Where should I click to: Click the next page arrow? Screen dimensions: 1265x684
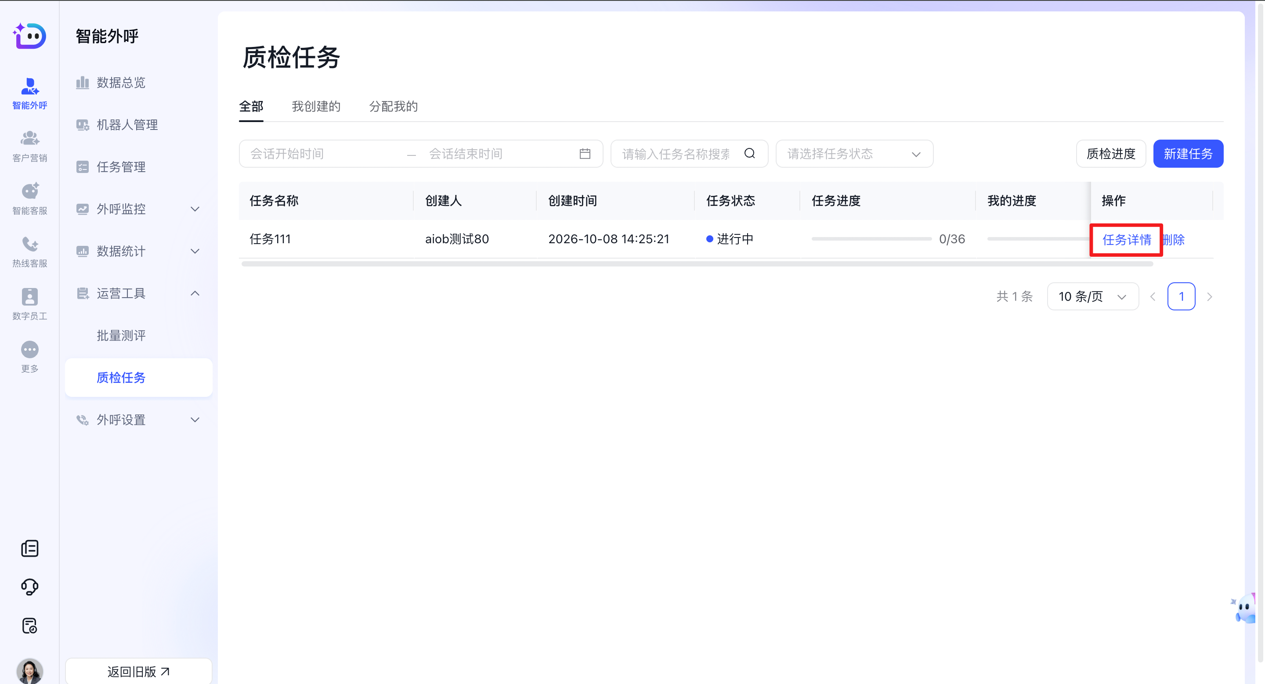tap(1210, 296)
